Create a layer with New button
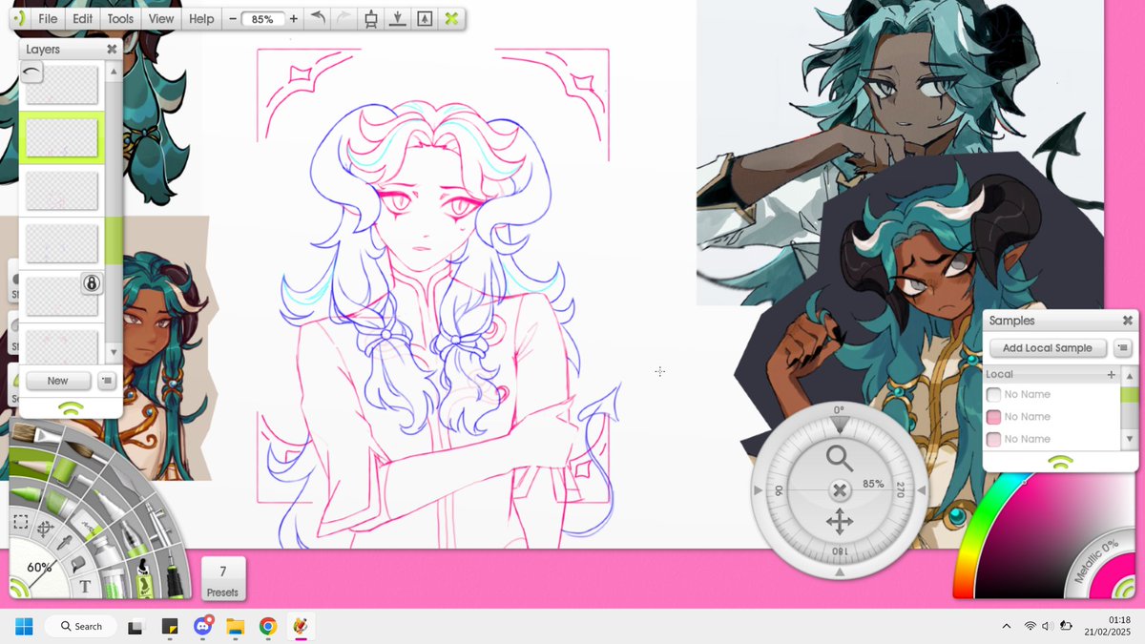 (x=57, y=381)
